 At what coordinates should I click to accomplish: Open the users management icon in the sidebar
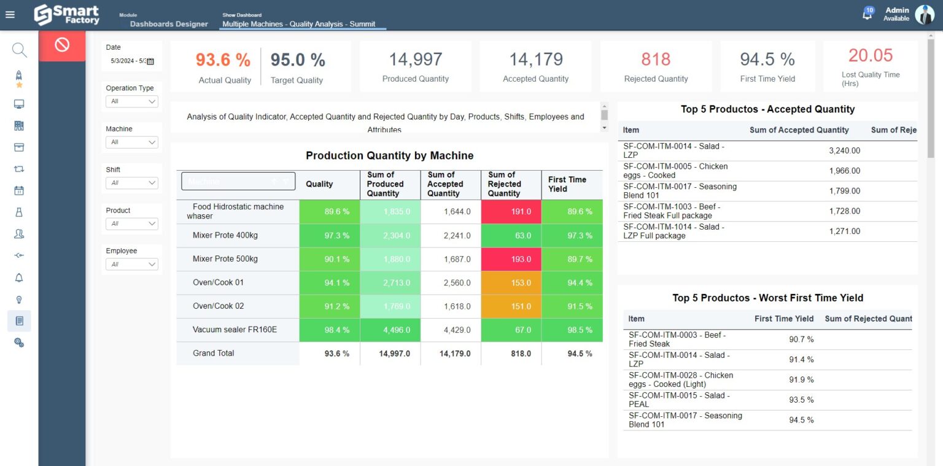point(18,233)
